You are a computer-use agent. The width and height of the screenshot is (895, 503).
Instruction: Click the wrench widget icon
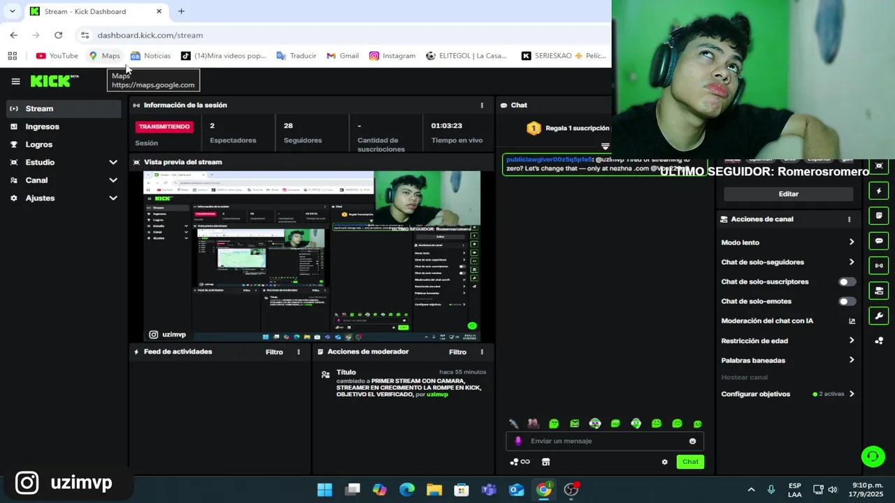point(879,316)
